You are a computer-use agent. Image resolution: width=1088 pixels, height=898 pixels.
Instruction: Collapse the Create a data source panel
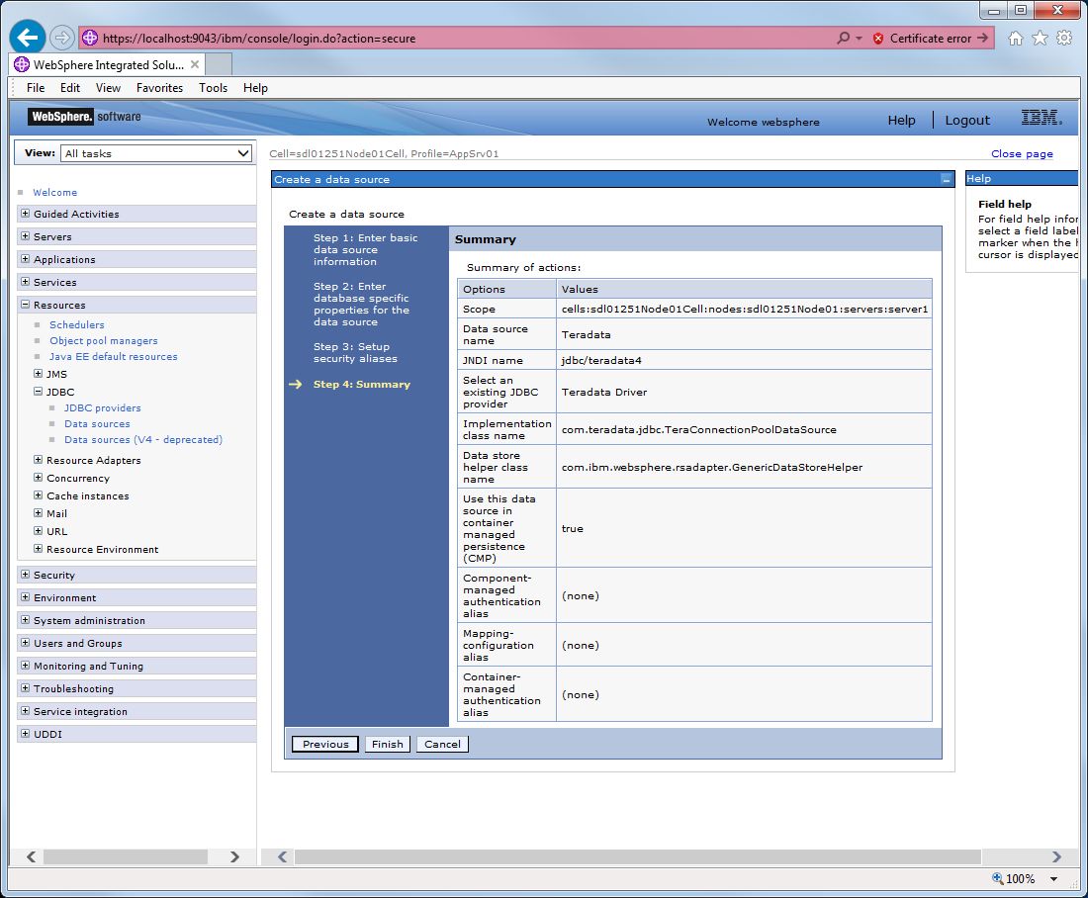pyautogui.click(x=945, y=179)
